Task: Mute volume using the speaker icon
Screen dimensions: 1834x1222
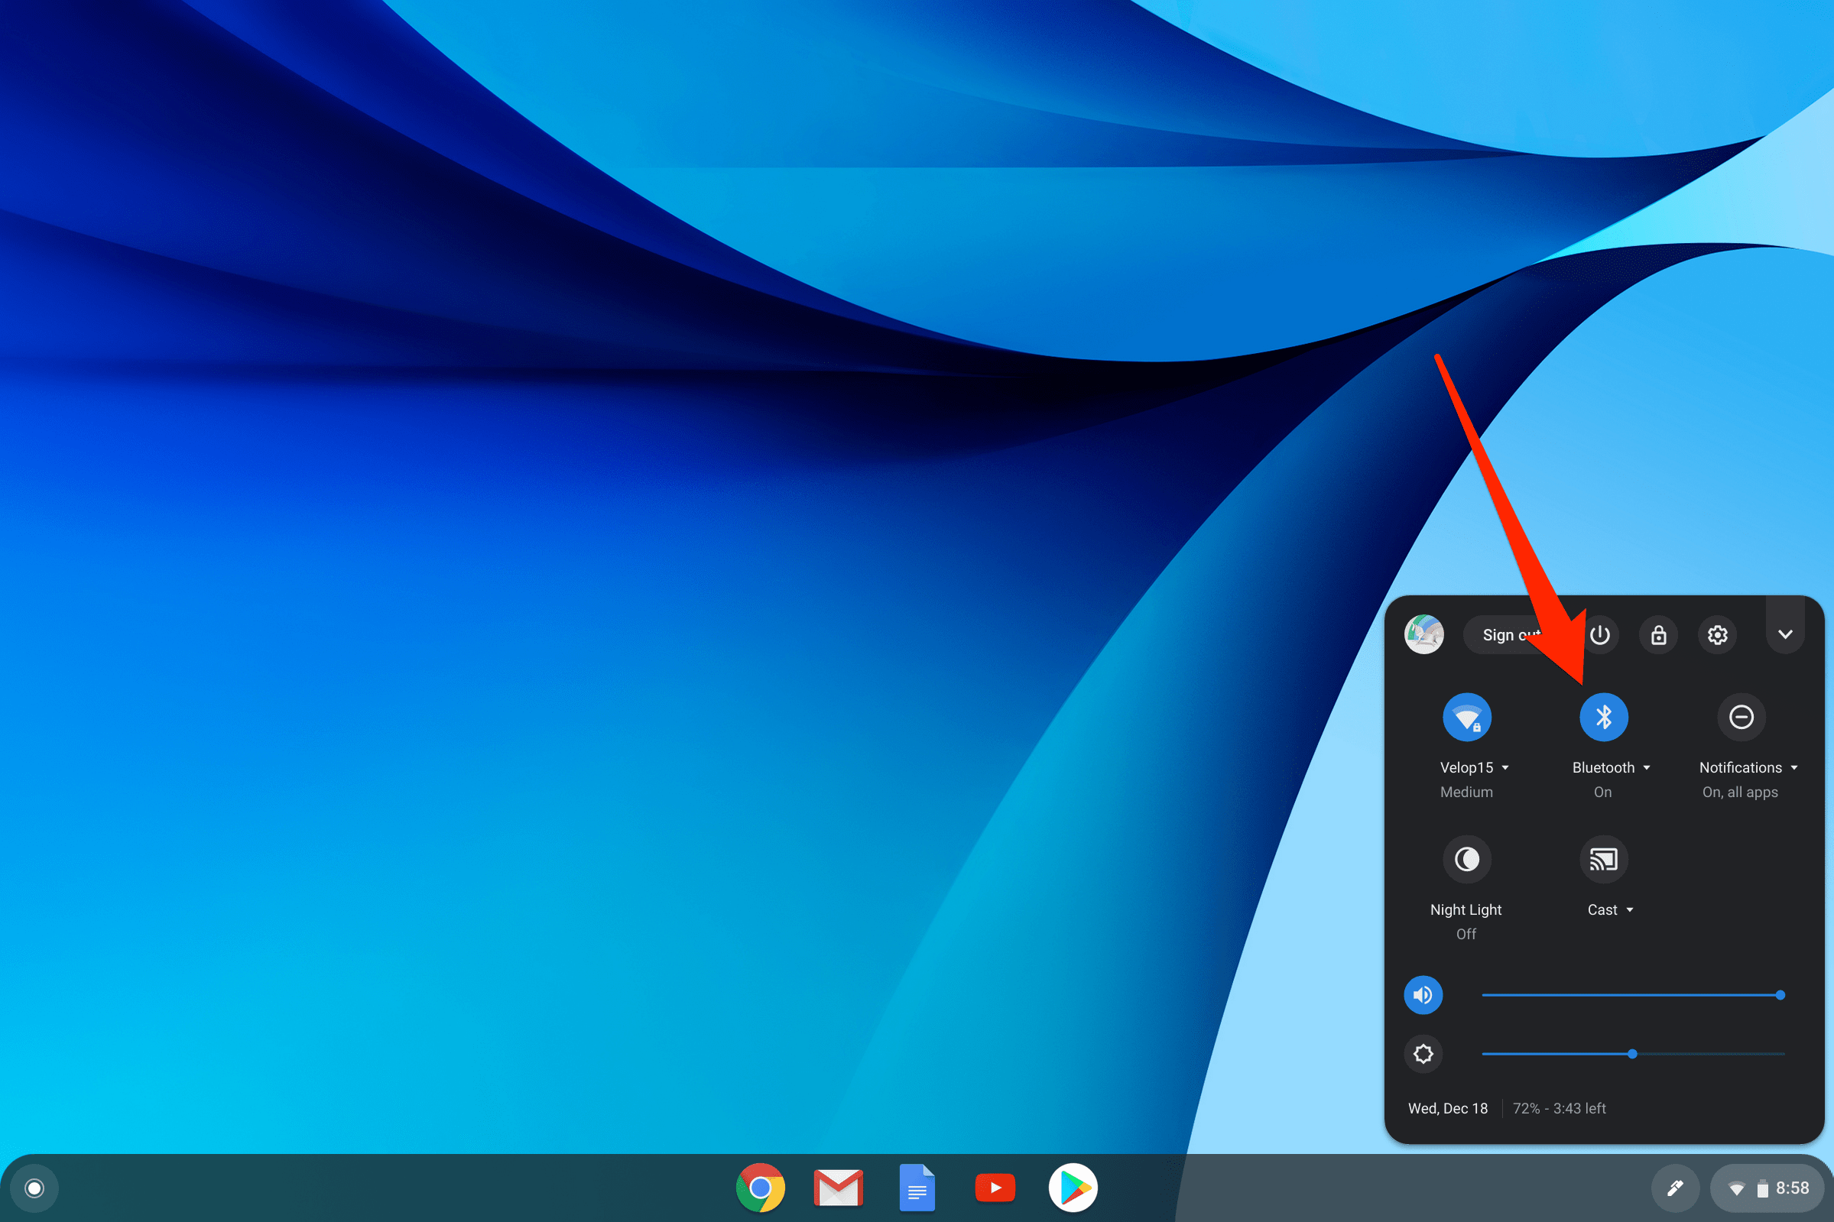Action: (1423, 995)
